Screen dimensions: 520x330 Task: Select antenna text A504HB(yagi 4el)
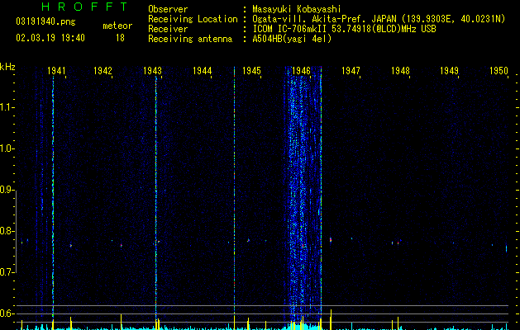click(x=292, y=39)
